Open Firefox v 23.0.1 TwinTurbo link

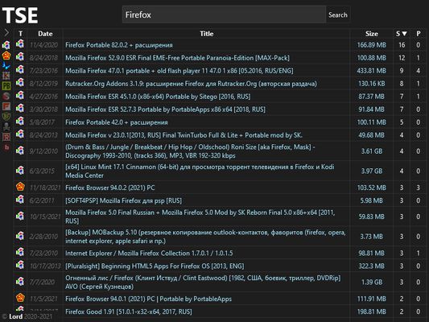pos(184,135)
